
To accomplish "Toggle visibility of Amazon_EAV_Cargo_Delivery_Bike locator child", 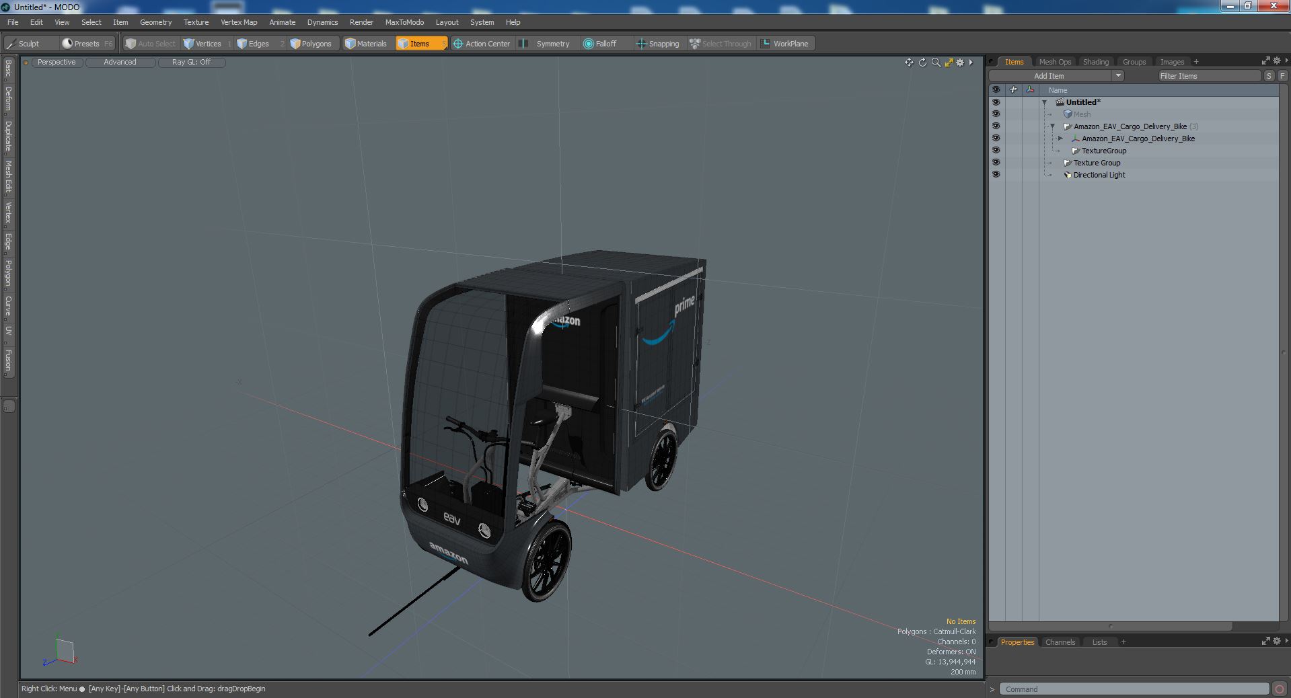I will [x=996, y=139].
